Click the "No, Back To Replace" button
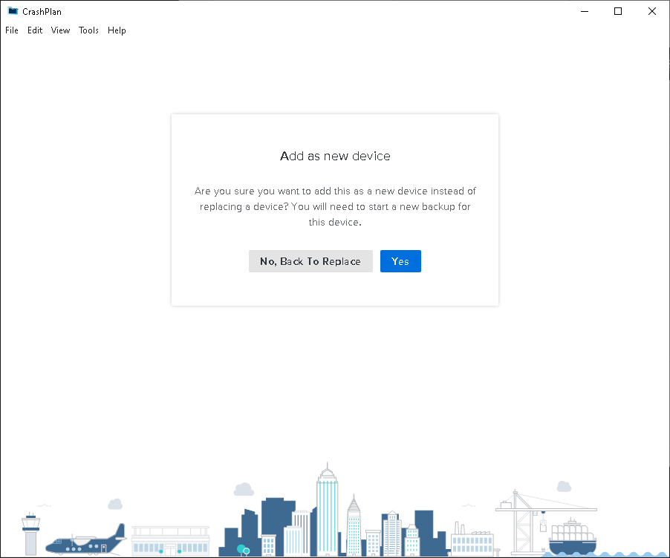670x558 pixels. pos(310,261)
